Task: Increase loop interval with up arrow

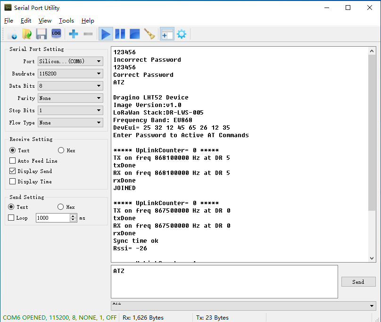Action: point(73,216)
